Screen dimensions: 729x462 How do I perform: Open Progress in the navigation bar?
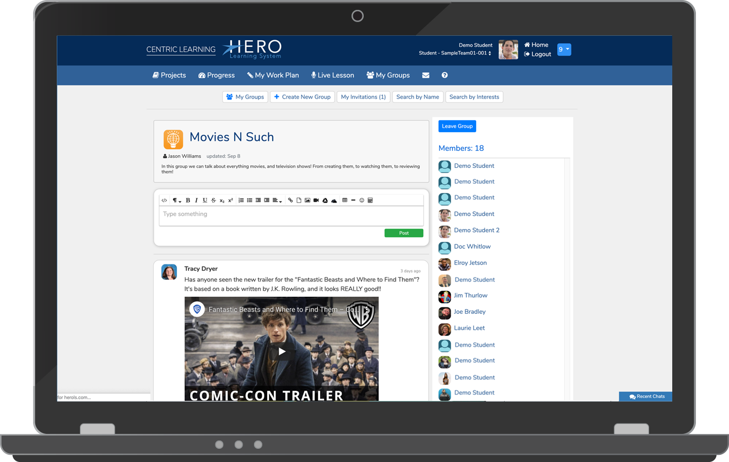tap(217, 75)
